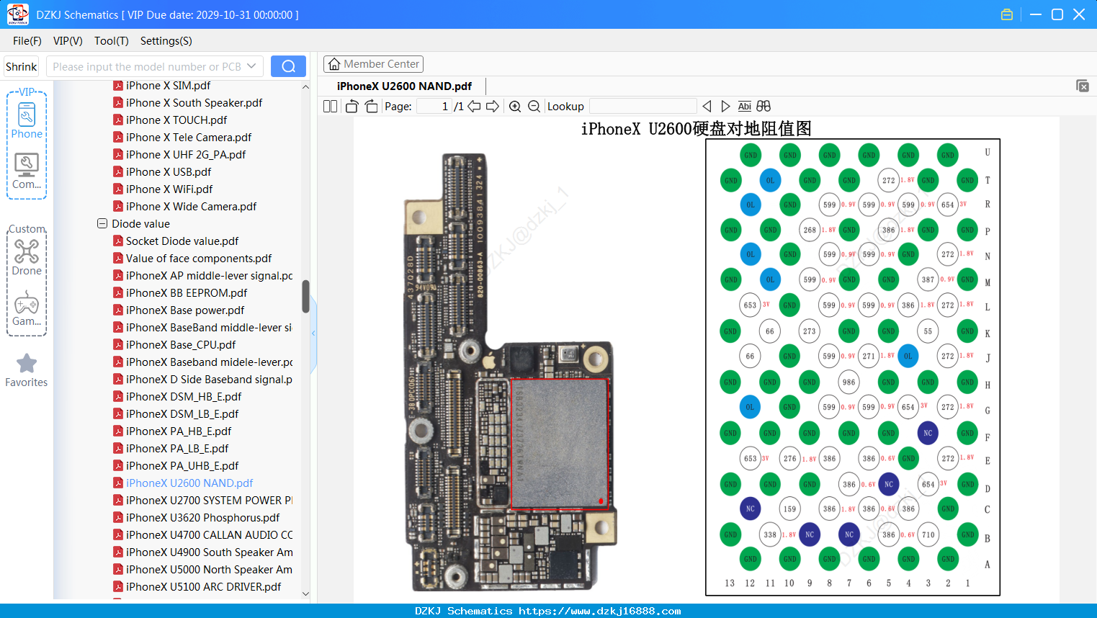Collapse the Diode value folder
Screen dimensions: 1097x618
102,224
